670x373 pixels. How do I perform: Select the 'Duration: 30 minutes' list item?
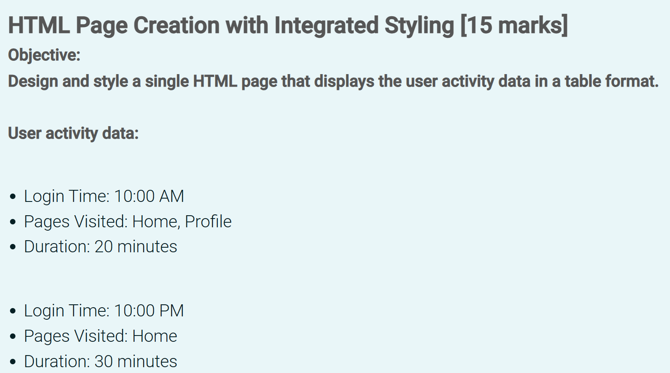pyautogui.click(x=101, y=361)
